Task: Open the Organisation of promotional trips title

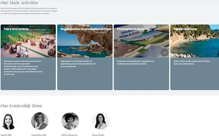Action: (x=86, y=29)
